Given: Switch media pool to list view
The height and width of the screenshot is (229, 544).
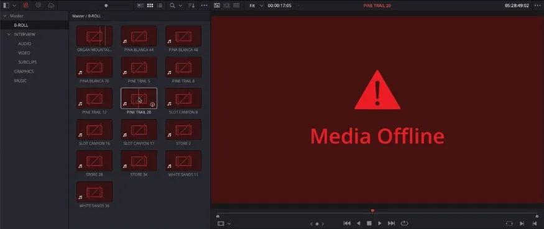Looking at the screenshot, I should click(160, 6).
